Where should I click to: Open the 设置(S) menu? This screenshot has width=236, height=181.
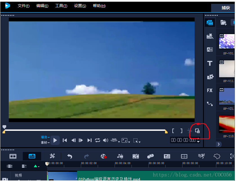[80, 6]
